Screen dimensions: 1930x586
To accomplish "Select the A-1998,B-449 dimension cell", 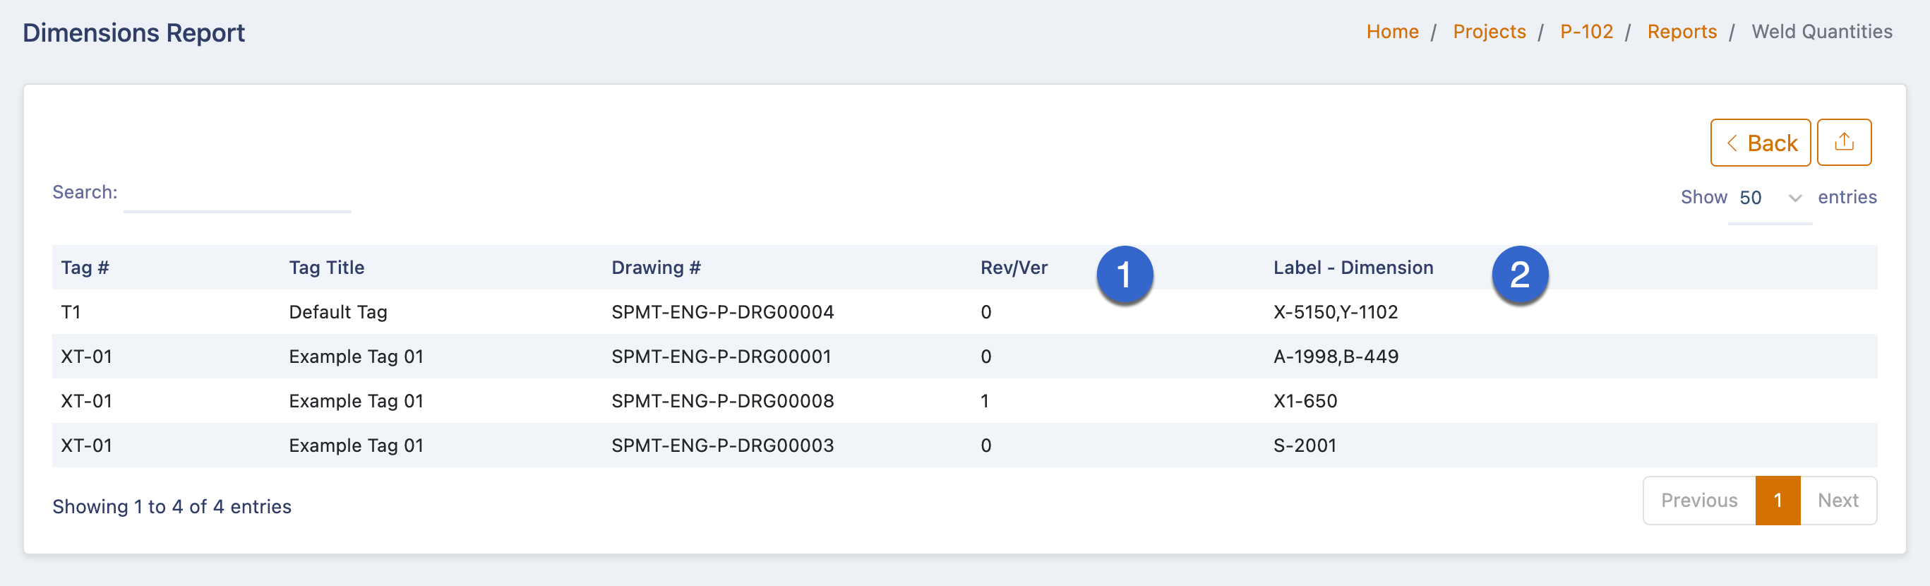I will [x=1336, y=357].
